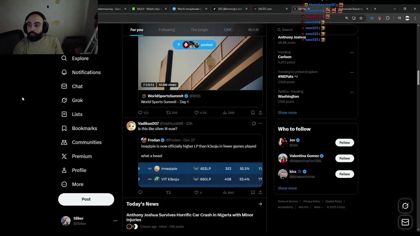420x236 pixels.
Task: Open Explore in the sidebar
Action: [75, 58]
